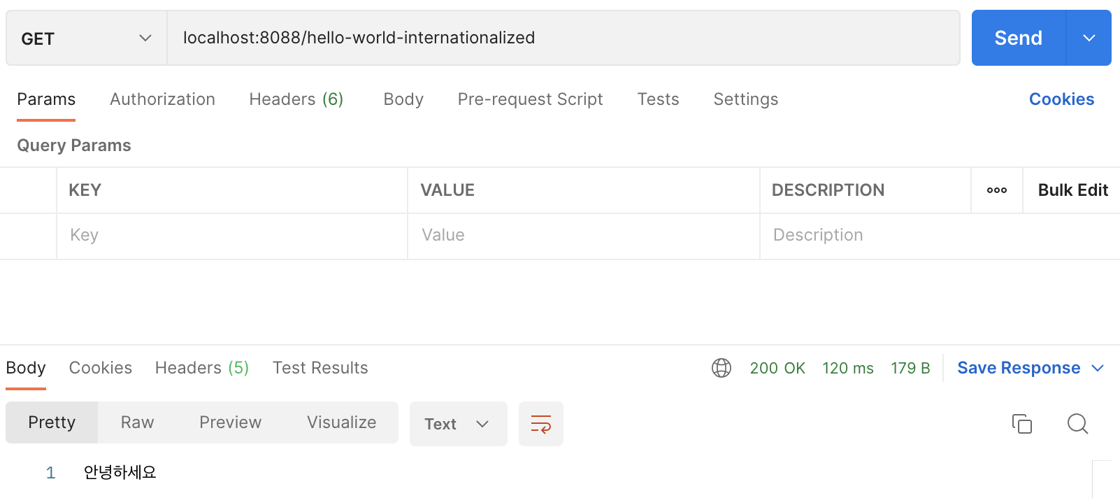
Task: Switch to the Params tab
Action: point(46,99)
